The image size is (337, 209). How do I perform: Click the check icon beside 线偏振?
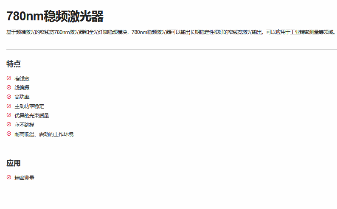pyautogui.click(x=9, y=87)
